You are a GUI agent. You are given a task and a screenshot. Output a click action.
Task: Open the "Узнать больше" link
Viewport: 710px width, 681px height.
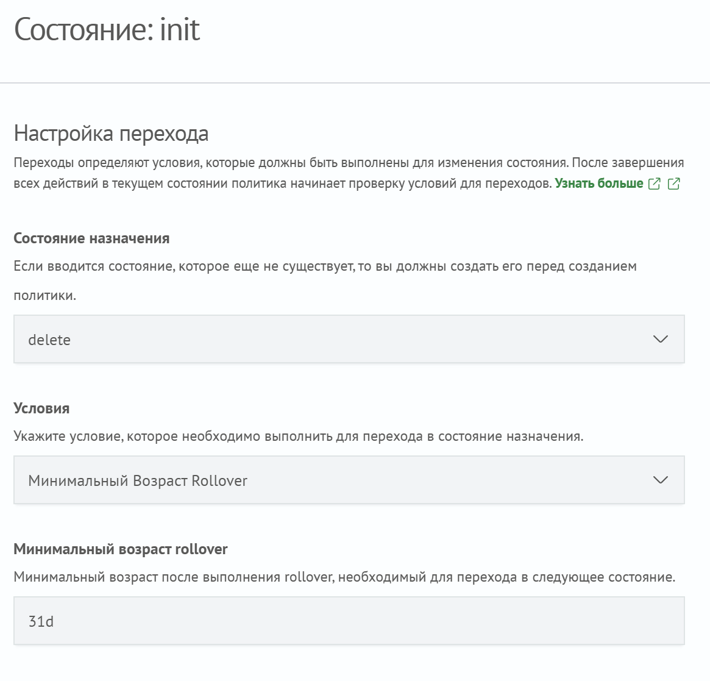(598, 183)
